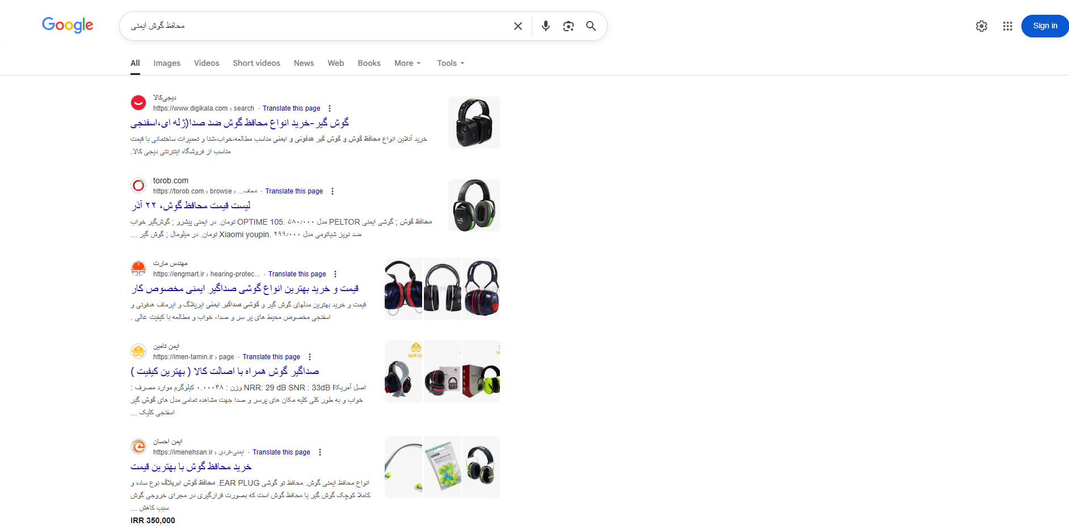The width and height of the screenshot is (1069, 526).
Task: Expand the Tools dropdown
Action: pos(451,63)
